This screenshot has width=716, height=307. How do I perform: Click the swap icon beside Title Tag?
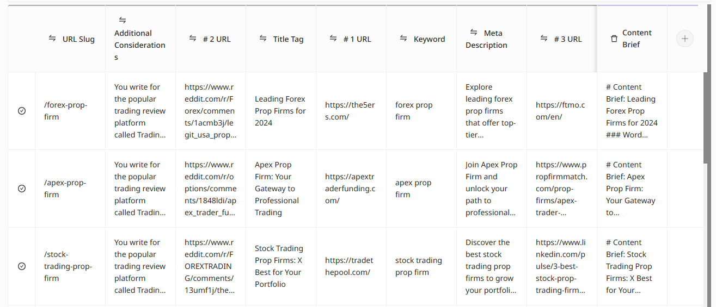pos(263,39)
